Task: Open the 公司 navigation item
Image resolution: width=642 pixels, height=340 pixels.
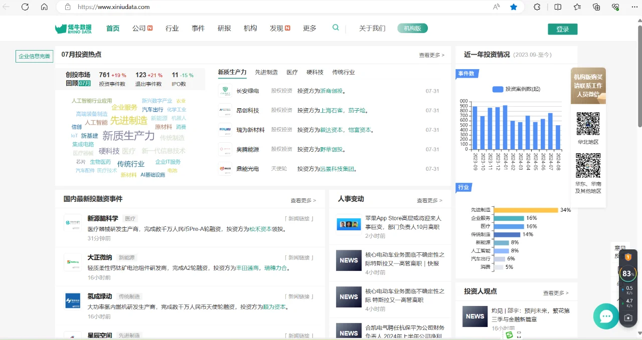Action: (x=142, y=29)
